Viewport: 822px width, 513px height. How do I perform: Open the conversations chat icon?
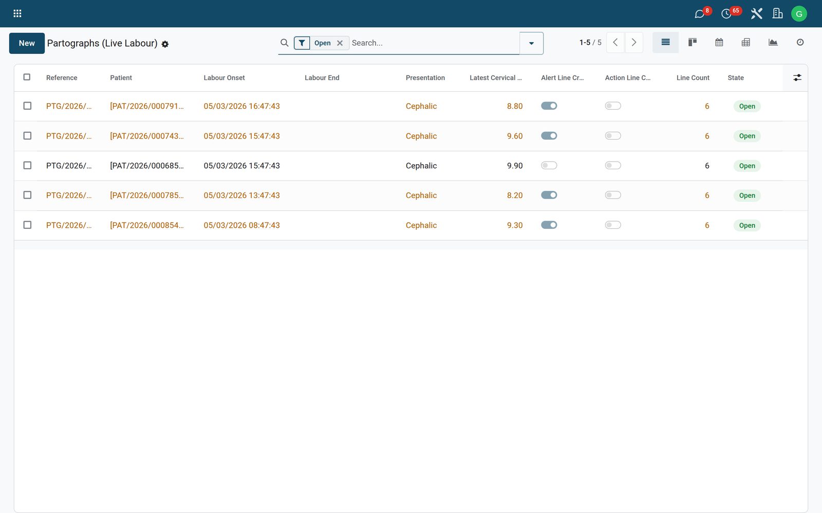pos(699,14)
